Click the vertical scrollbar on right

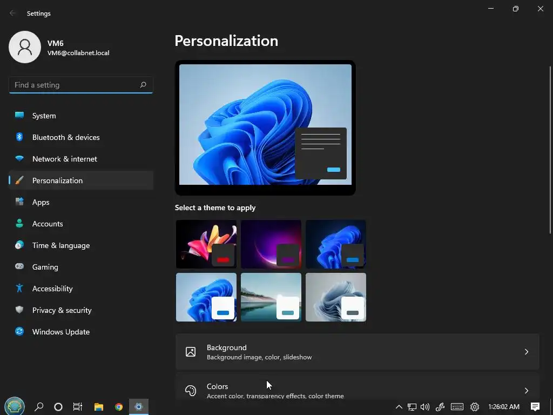550,150
